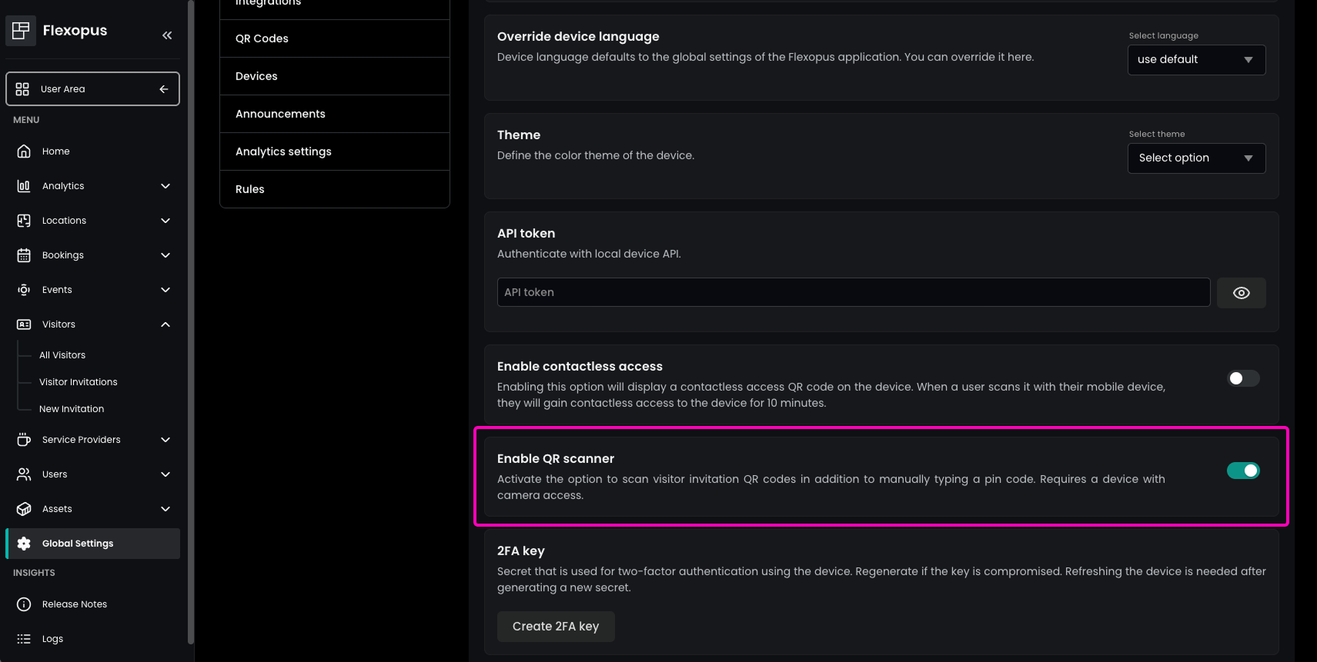The image size is (1317, 662).
Task: Open the Select language dropdown
Action: coord(1195,60)
